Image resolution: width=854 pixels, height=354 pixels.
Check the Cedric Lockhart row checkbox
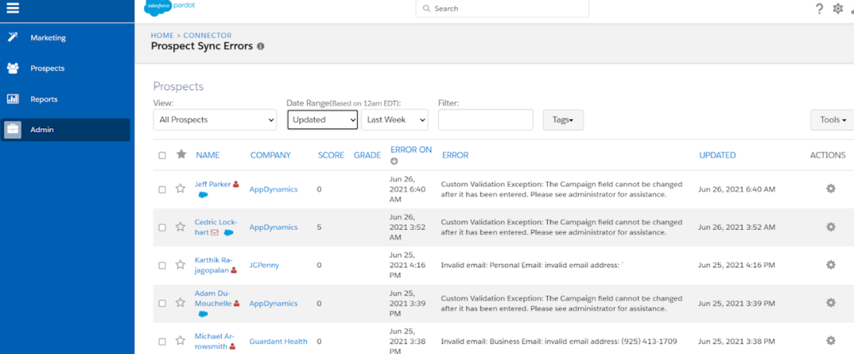point(163,227)
